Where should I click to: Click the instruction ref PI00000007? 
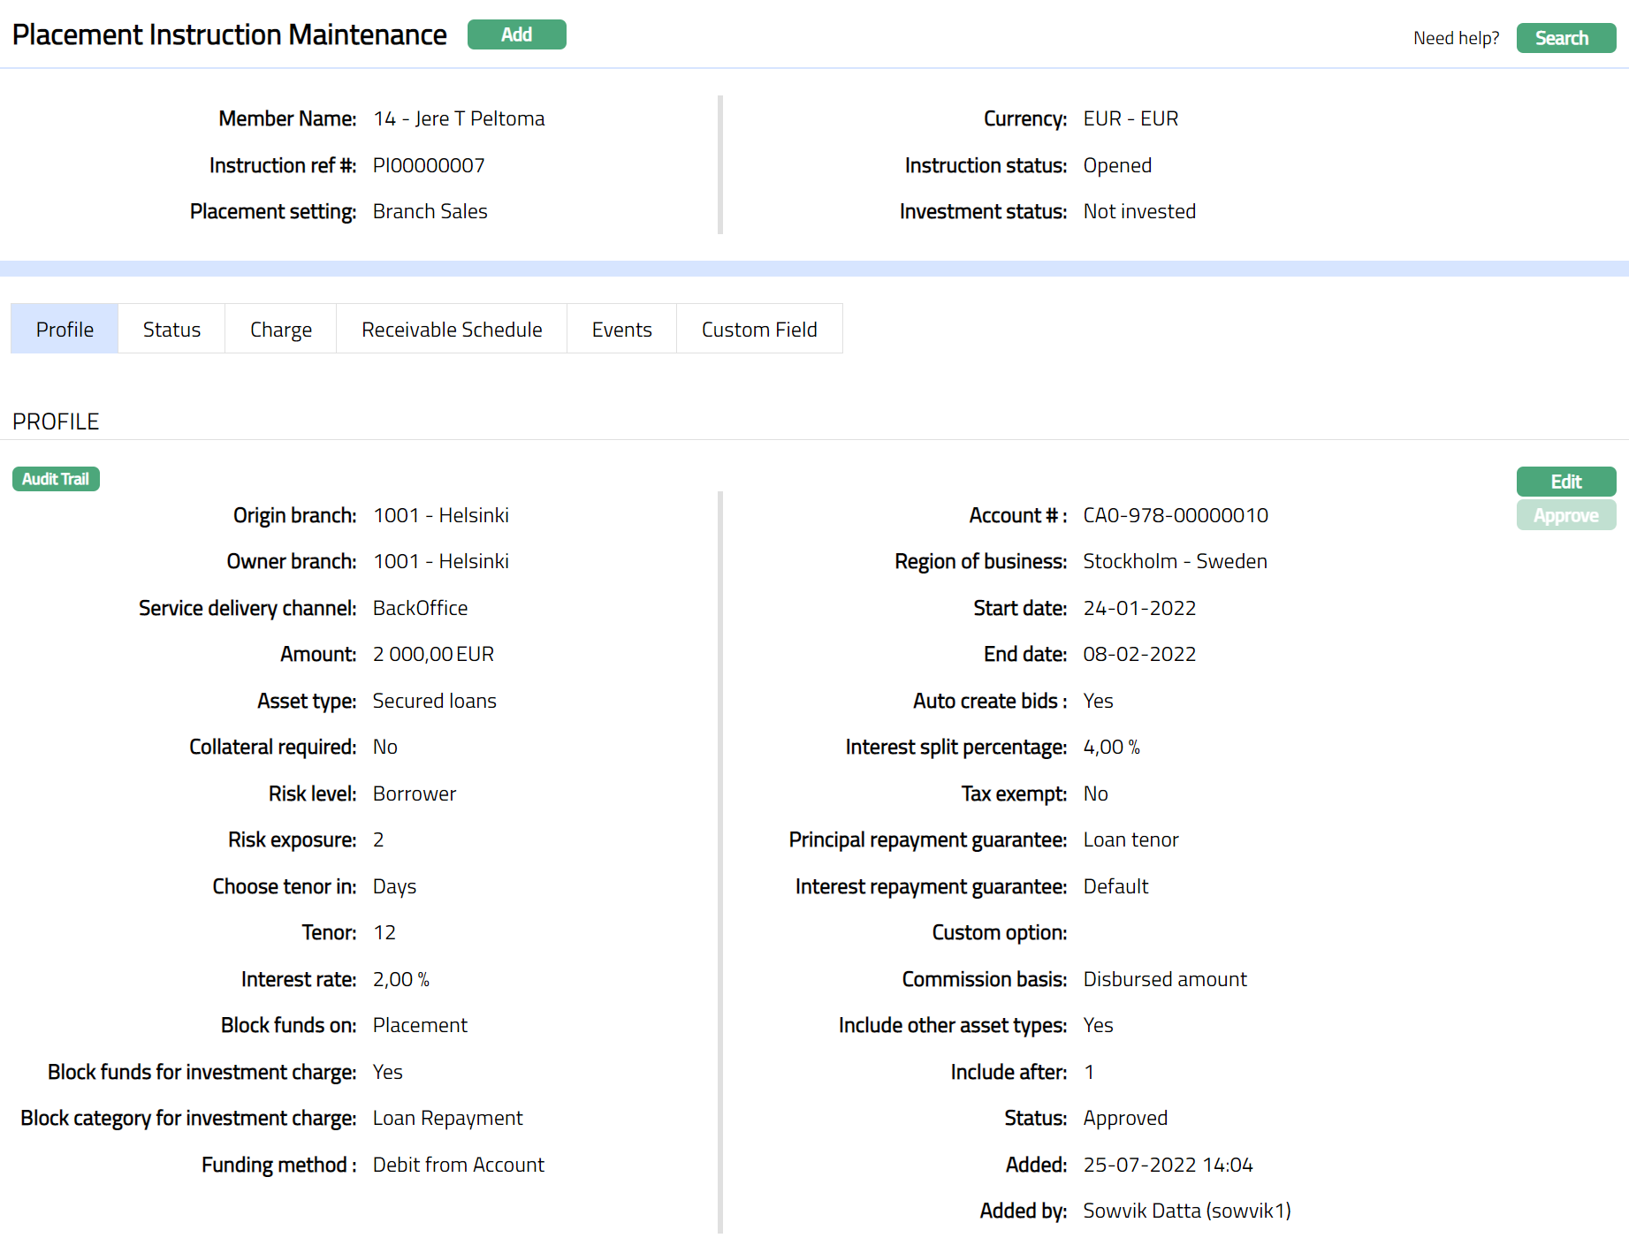[x=429, y=165]
